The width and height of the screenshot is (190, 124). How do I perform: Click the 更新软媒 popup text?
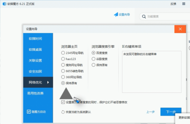click(x=184, y=118)
